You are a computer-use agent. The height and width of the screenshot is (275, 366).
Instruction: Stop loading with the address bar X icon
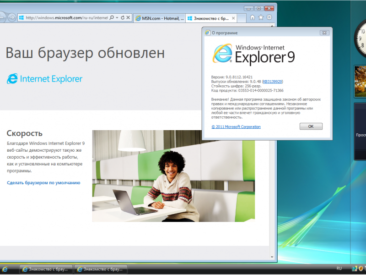click(128, 17)
